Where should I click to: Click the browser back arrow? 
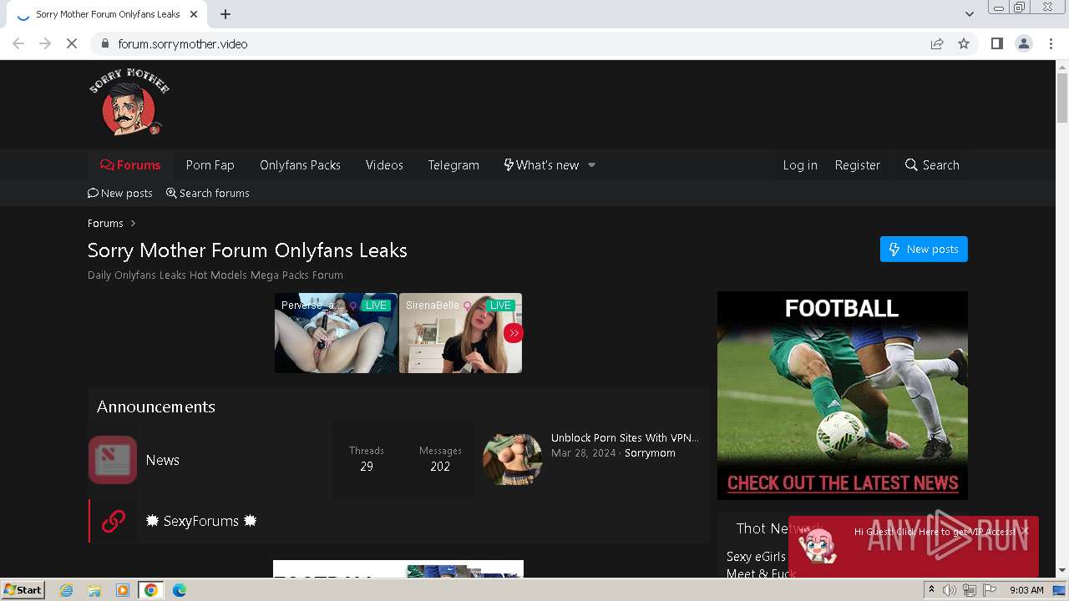coord(18,43)
